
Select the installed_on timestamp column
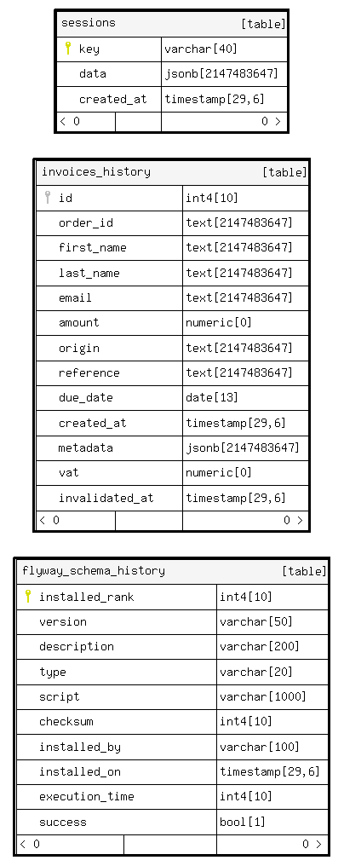(x=172, y=771)
